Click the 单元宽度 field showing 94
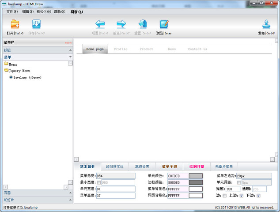 coord(116,189)
